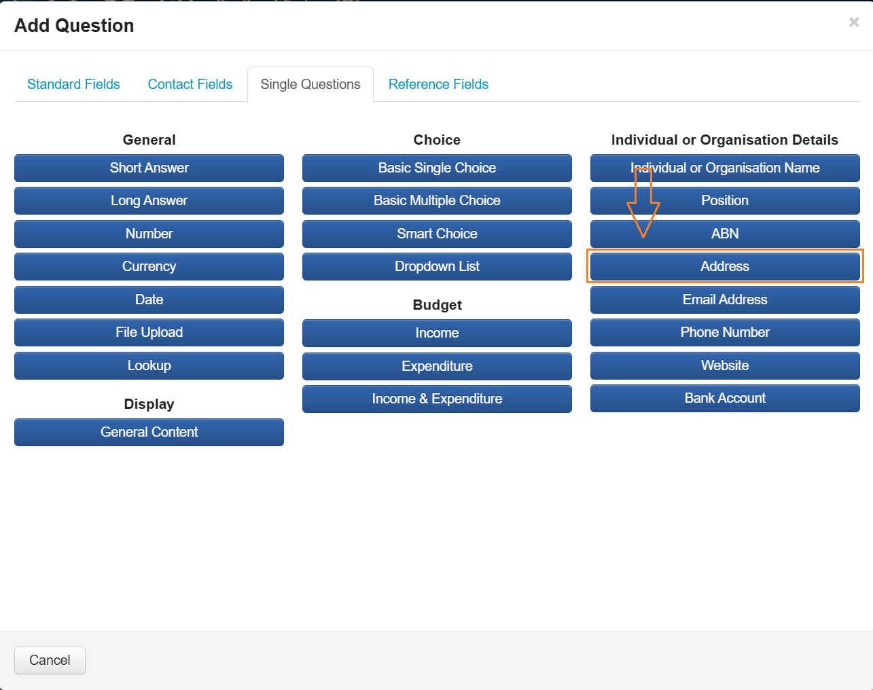This screenshot has width=873, height=690.
Task: Switch to the Standard Fields tab
Action: [x=73, y=84]
